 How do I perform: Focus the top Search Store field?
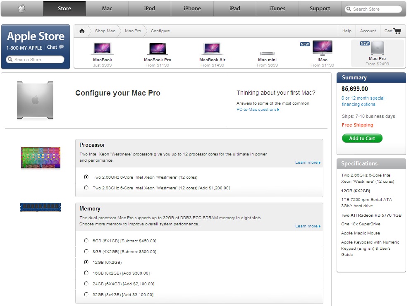pos(373,9)
